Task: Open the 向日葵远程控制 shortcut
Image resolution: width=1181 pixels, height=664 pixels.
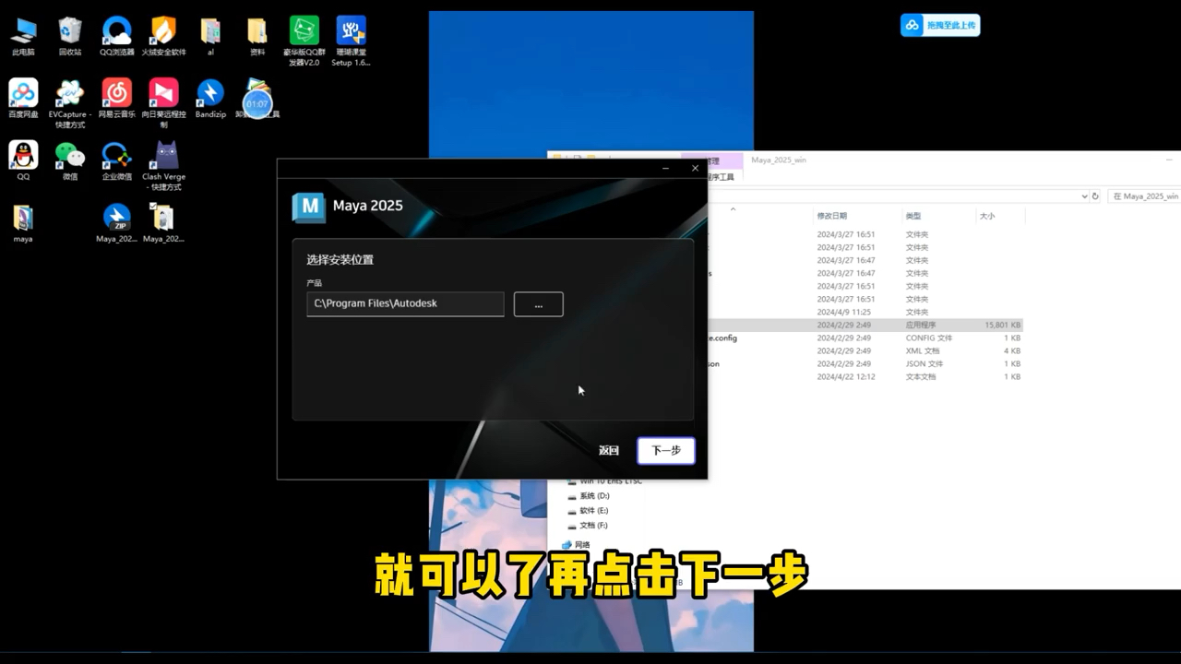Action: click(x=164, y=103)
